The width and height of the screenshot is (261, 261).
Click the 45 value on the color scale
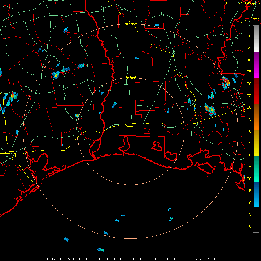249,119
